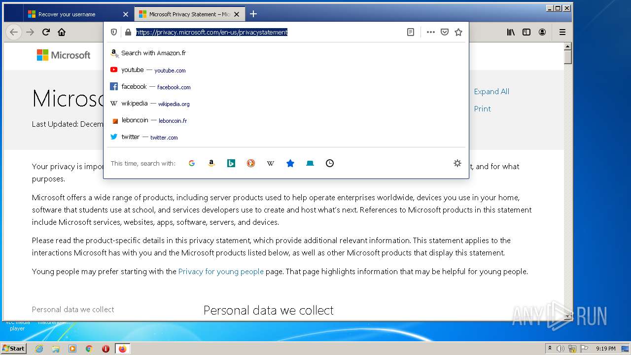Search this time with Wikipedia

[x=271, y=163]
